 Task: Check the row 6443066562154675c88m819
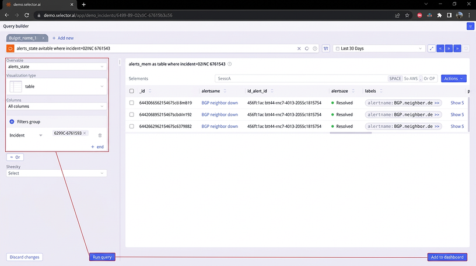131,103
